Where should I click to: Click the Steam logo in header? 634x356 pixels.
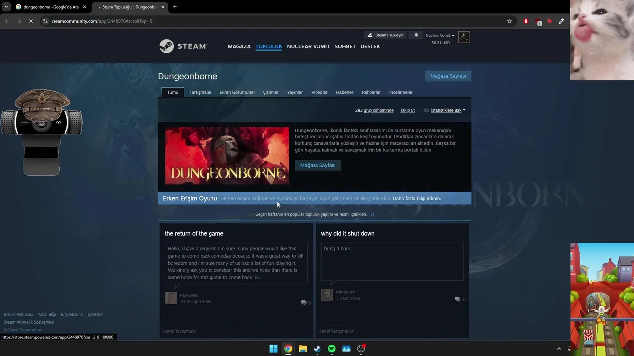[183, 46]
